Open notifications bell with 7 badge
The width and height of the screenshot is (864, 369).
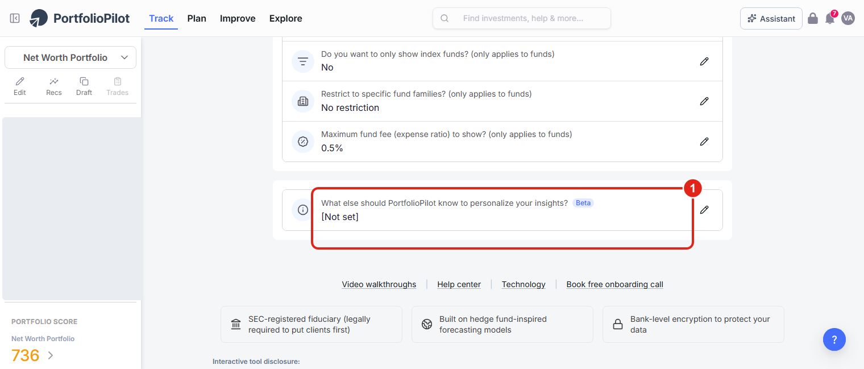click(x=830, y=18)
